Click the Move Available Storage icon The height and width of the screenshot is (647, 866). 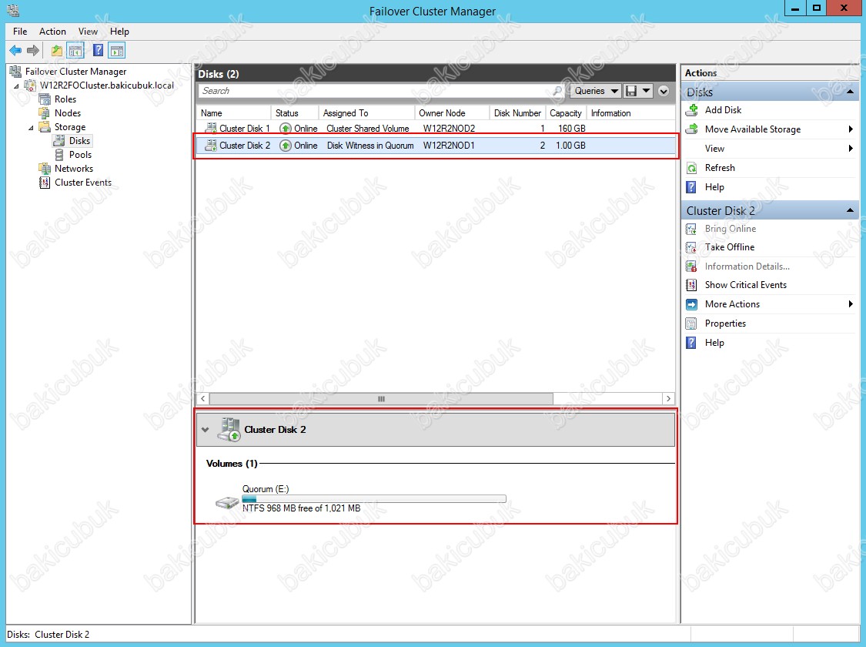[691, 129]
